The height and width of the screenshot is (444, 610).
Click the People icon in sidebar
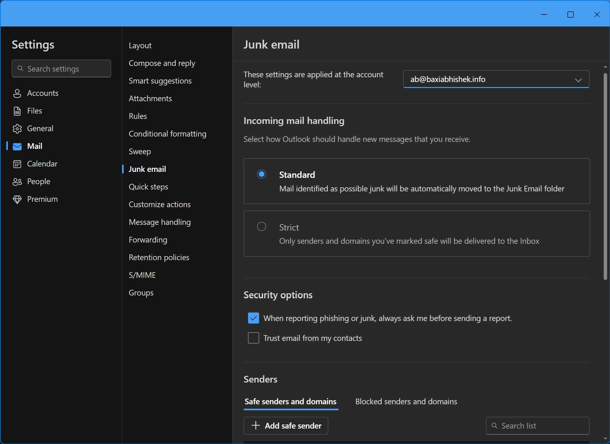pyautogui.click(x=17, y=182)
